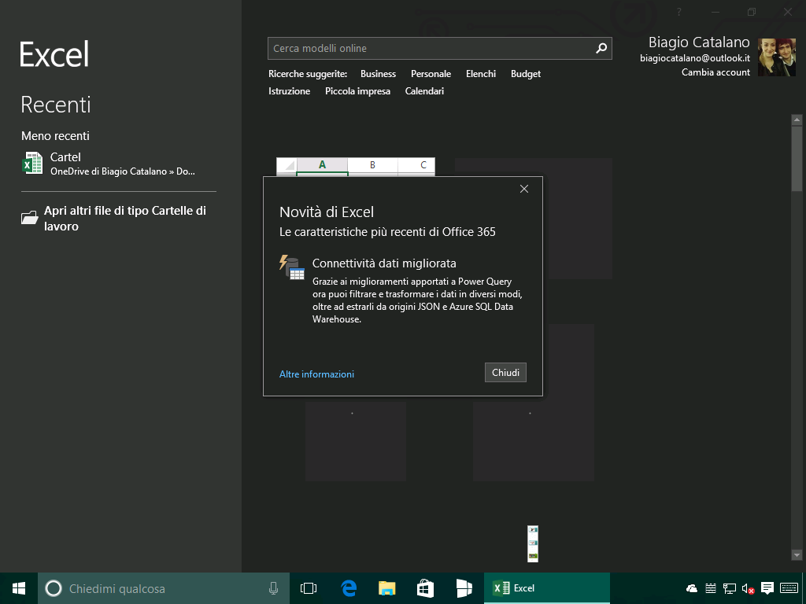The width and height of the screenshot is (806, 604).
Task: Click Cambia account link
Action: [x=715, y=72]
